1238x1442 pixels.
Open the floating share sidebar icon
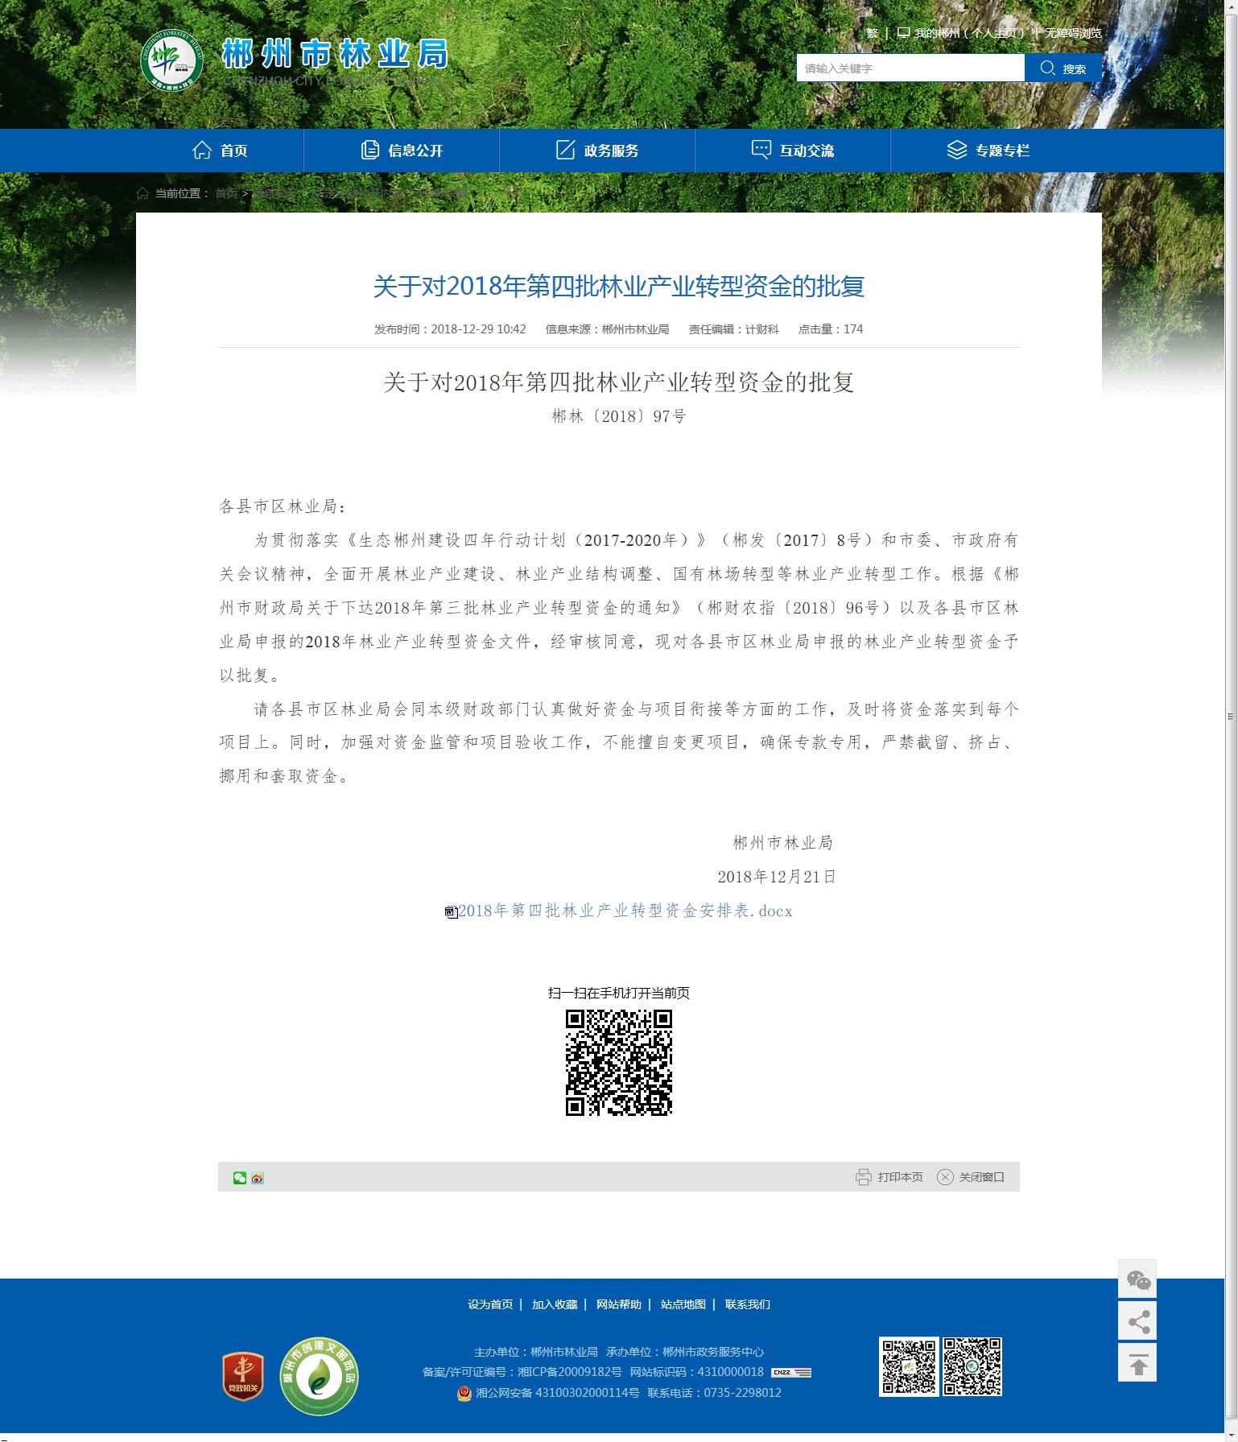coord(1137,1321)
